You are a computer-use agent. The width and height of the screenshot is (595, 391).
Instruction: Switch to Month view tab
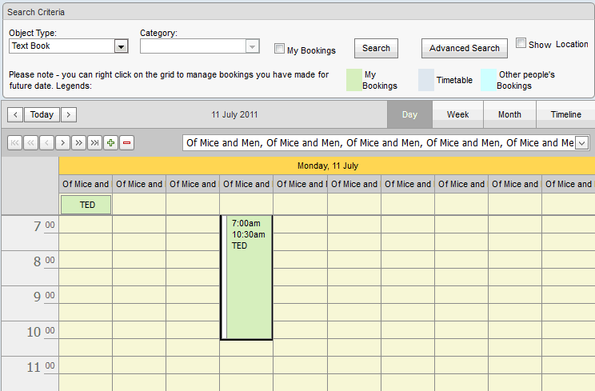pos(509,114)
